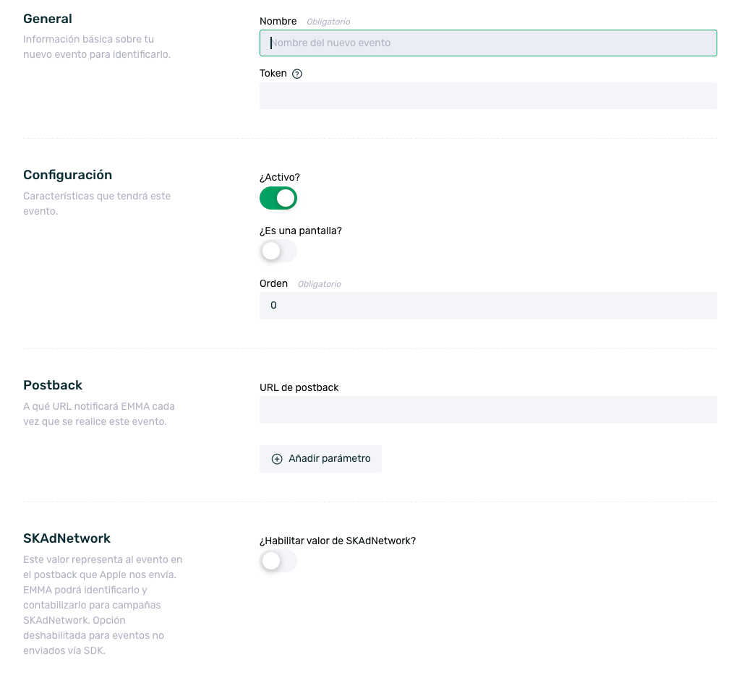Click the URL de postback label
This screenshot has height=688, width=739.
[x=299, y=387]
